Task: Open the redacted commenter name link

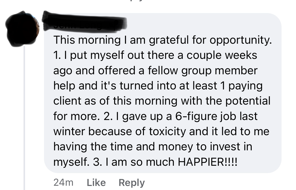Action: [84, 21]
